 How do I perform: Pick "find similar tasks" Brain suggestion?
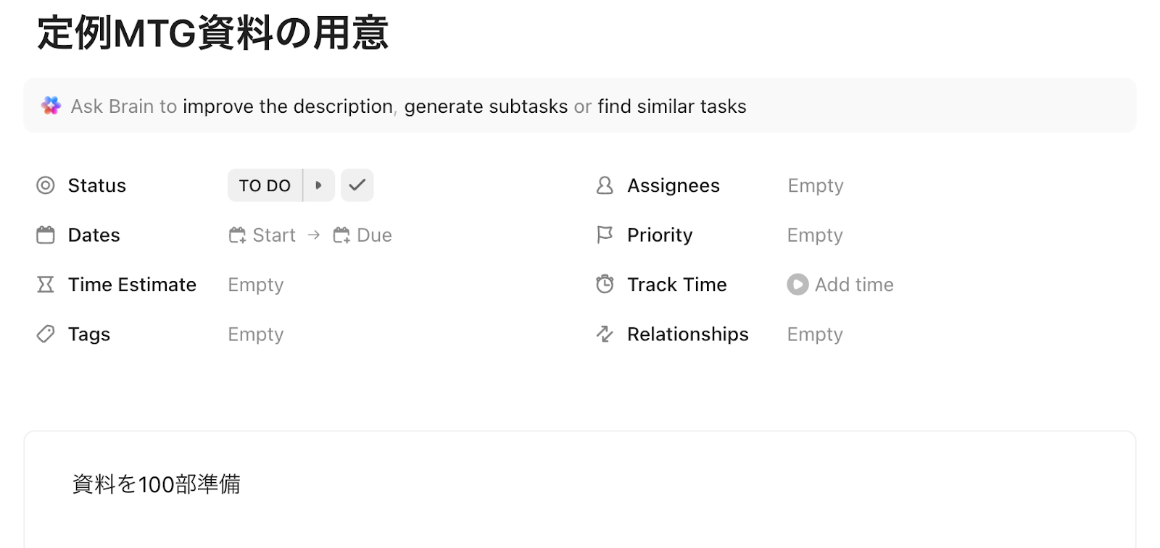[671, 106]
